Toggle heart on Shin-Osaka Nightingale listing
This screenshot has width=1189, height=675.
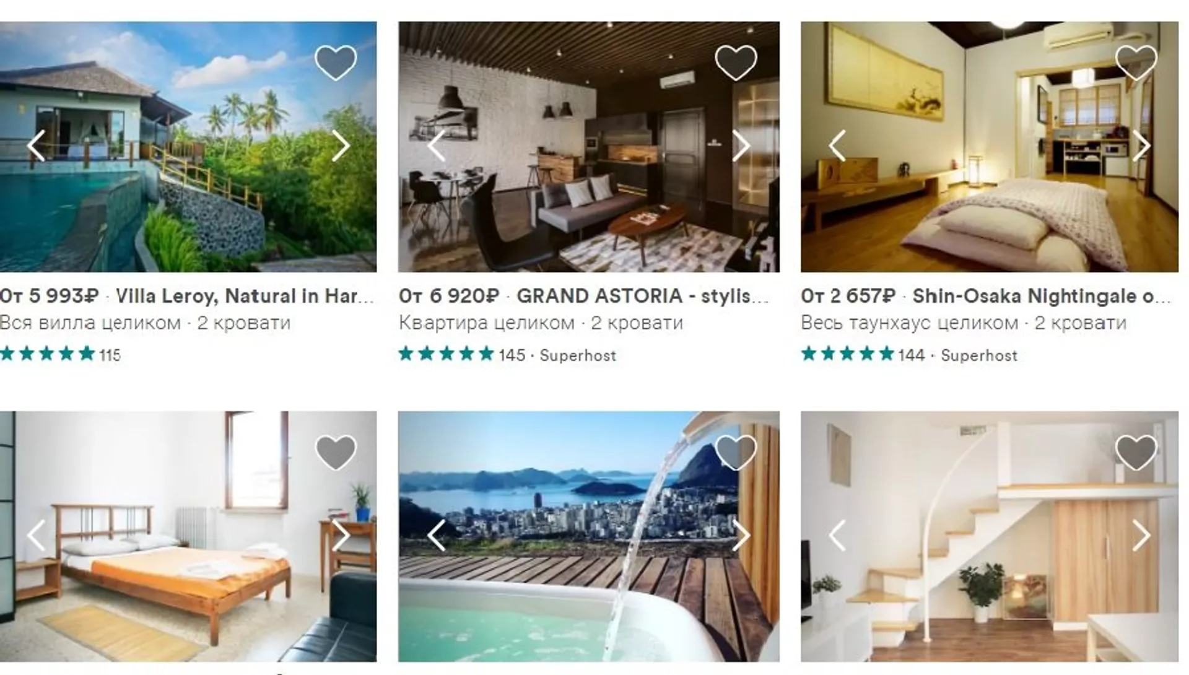(1136, 63)
